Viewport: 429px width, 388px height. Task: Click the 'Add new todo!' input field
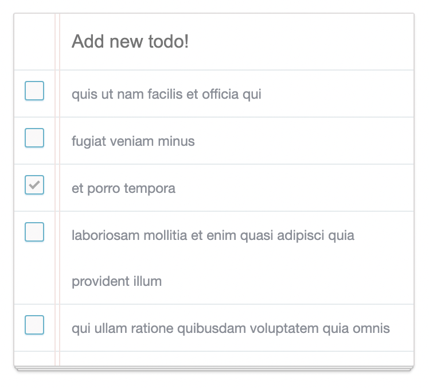(237, 42)
